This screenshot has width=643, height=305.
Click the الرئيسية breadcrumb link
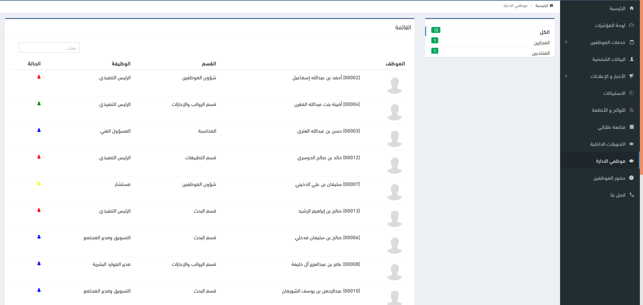pos(542,6)
